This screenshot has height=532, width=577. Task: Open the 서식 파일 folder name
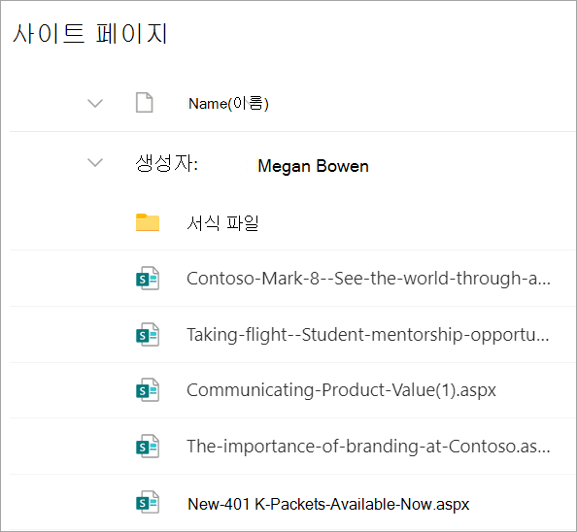[222, 223]
